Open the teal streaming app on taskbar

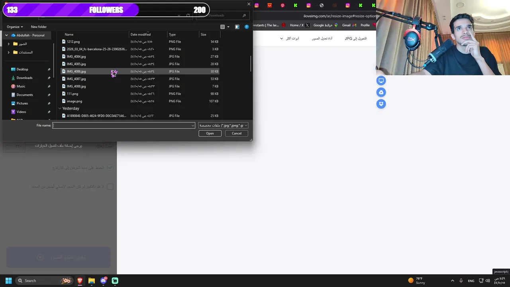click(x=115, y=281)
